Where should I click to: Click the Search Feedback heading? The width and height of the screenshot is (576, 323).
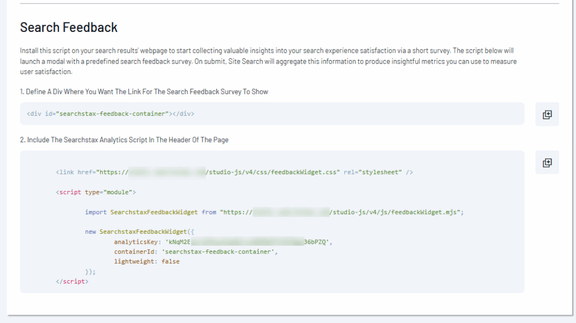click(x=69, y=27)
